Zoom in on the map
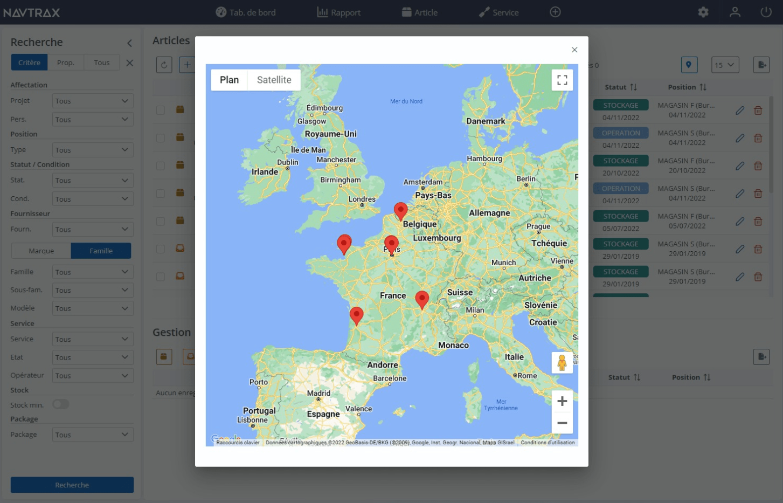The width and height of the screenshot is (783, 503). click(562, 401)
